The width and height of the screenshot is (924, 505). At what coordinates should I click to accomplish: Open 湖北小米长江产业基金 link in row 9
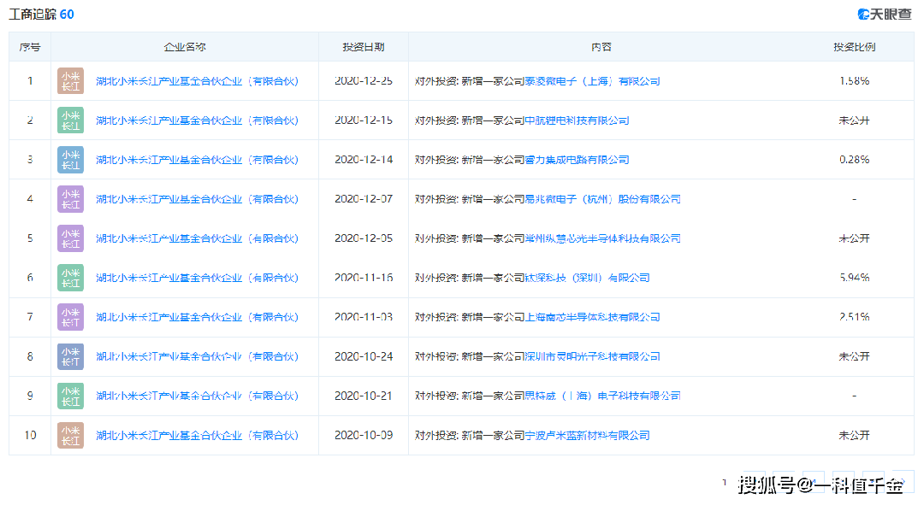click(x=197, y=396)
